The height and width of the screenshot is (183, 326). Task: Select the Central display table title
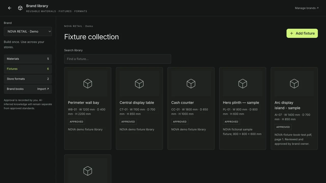[x=137, y=103]
